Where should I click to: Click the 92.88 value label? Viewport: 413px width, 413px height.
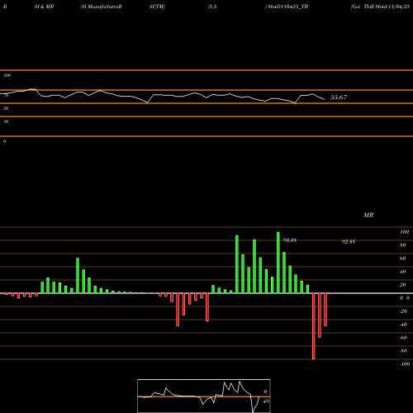[349, 242]
